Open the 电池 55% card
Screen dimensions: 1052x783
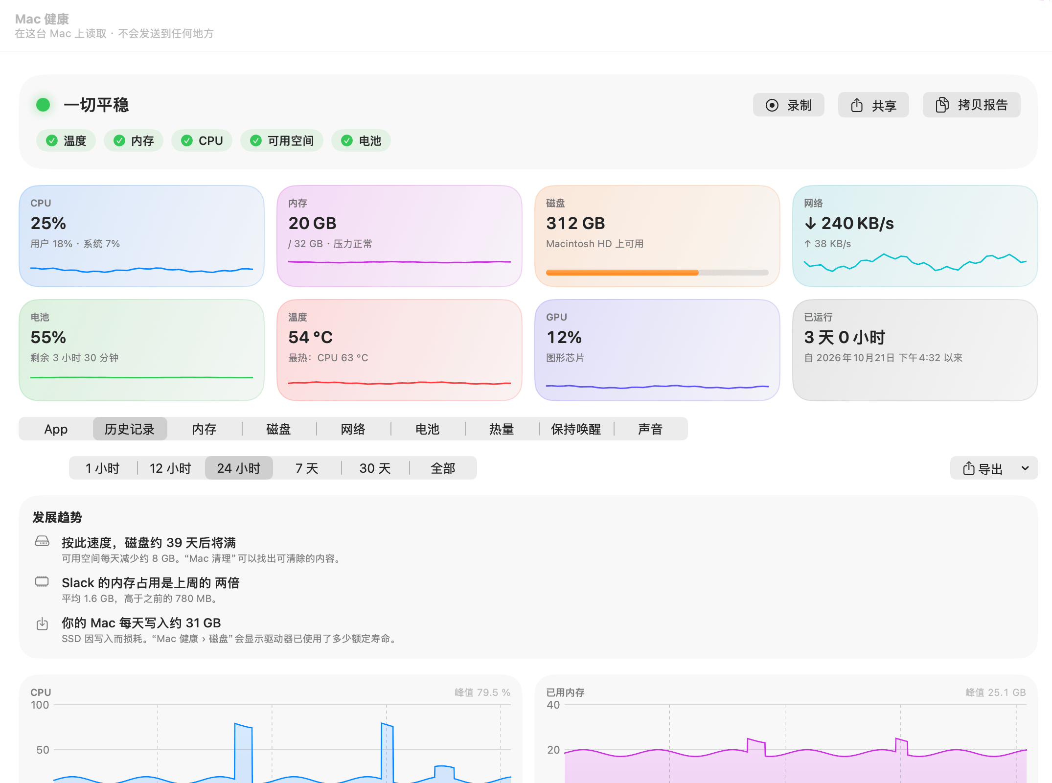click(x=141, y=350)
